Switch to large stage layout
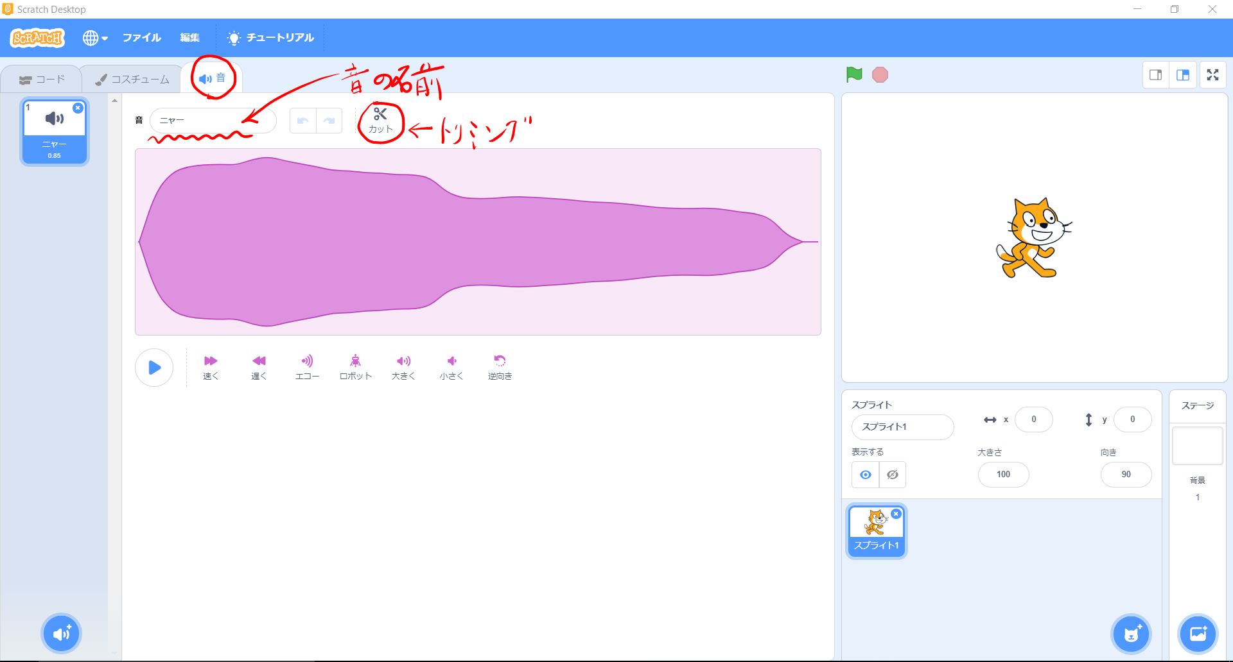Screen dimensions: 1233x662 coord(1183,75)
